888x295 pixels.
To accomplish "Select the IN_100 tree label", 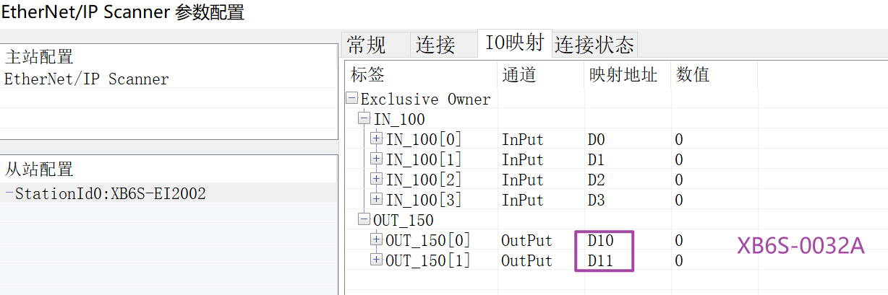I will coord(399,120).
